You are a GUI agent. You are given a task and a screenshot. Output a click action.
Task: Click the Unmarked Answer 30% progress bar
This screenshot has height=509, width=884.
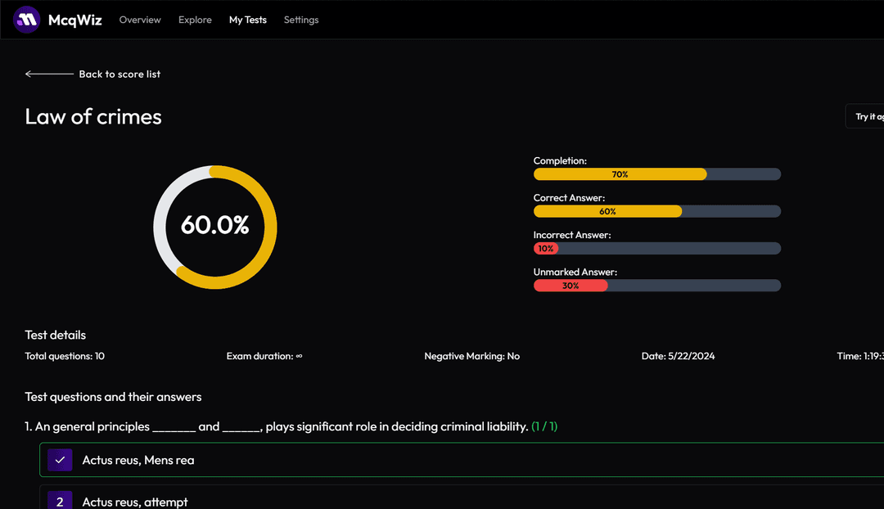[x=656, y=286]
